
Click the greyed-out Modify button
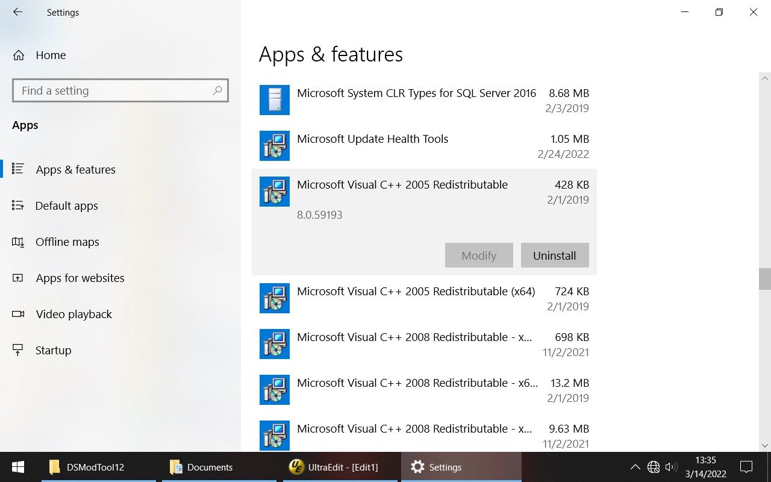click(x=479, y=255)
